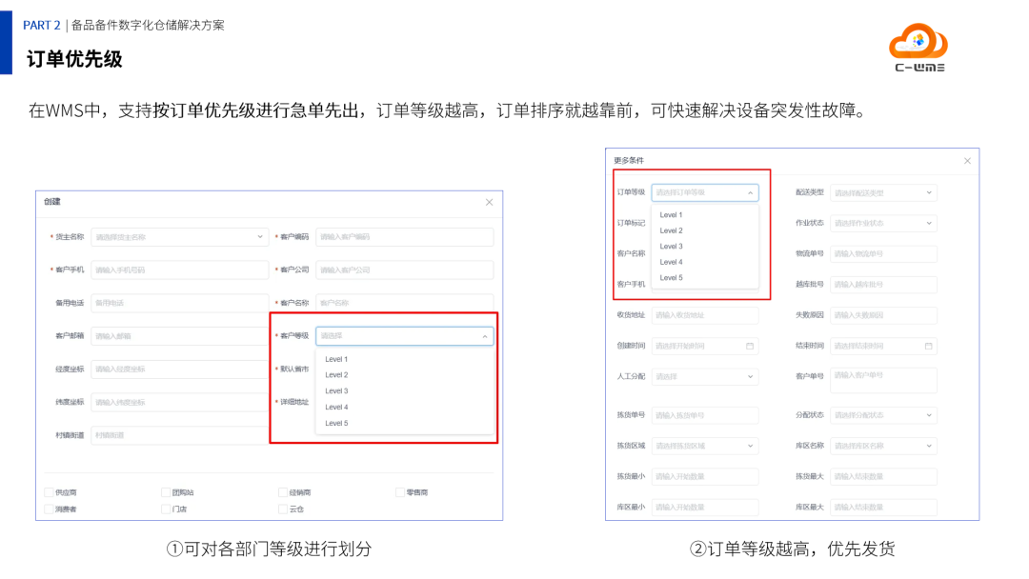This screenshot has width=1029, height=579.
Task: Focus the 客户公司 input field
Action: tap(404, 270)
